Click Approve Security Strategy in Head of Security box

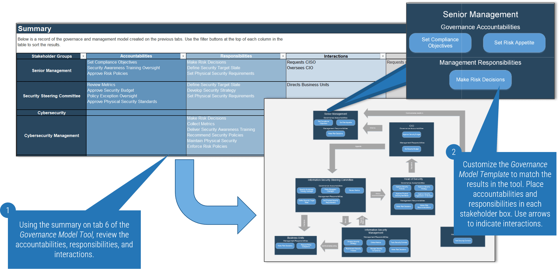click(x=424, y=187)
